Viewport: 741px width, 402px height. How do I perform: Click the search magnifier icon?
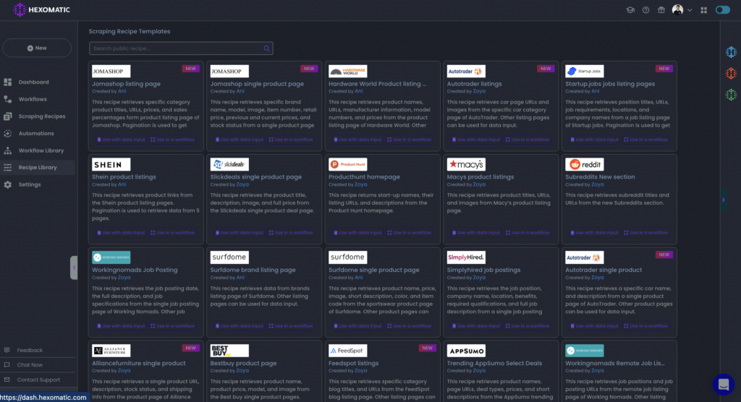[x=266, y=48]
